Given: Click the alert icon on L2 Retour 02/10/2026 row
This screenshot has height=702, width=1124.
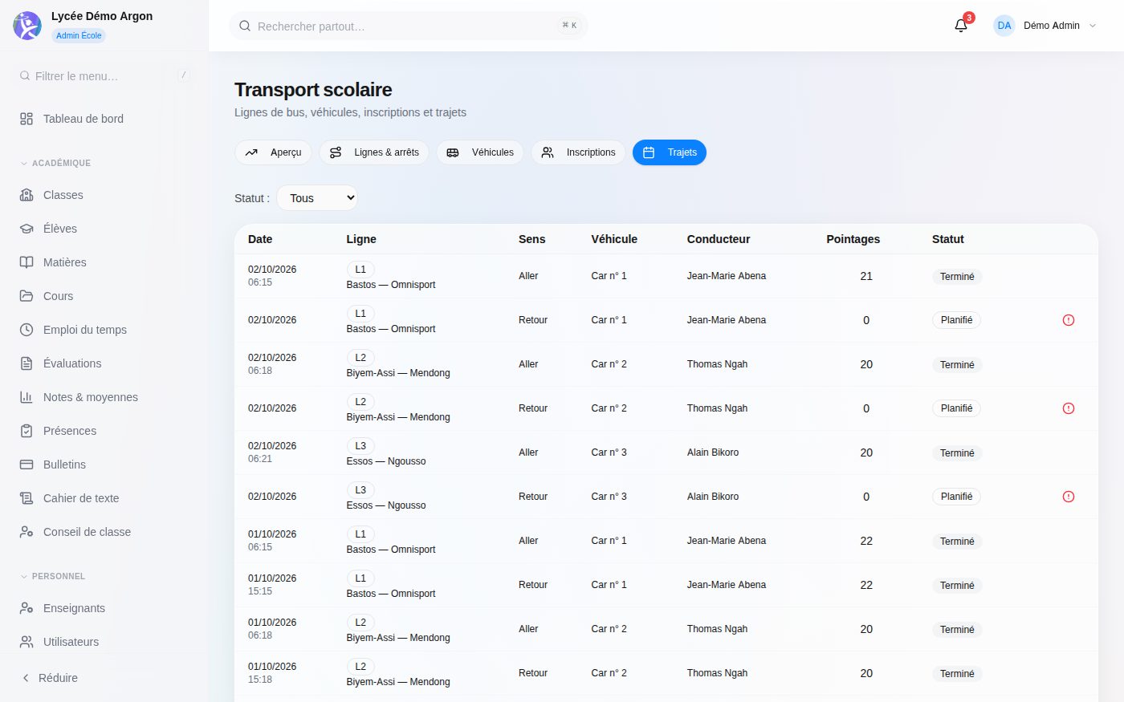Looking at the screenshot, I should 1069,408.
